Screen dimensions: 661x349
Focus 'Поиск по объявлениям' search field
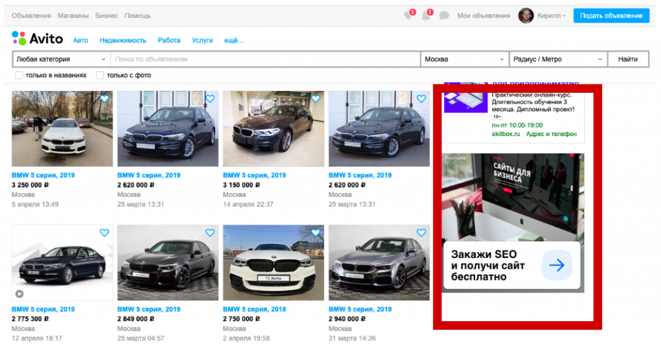265,59
